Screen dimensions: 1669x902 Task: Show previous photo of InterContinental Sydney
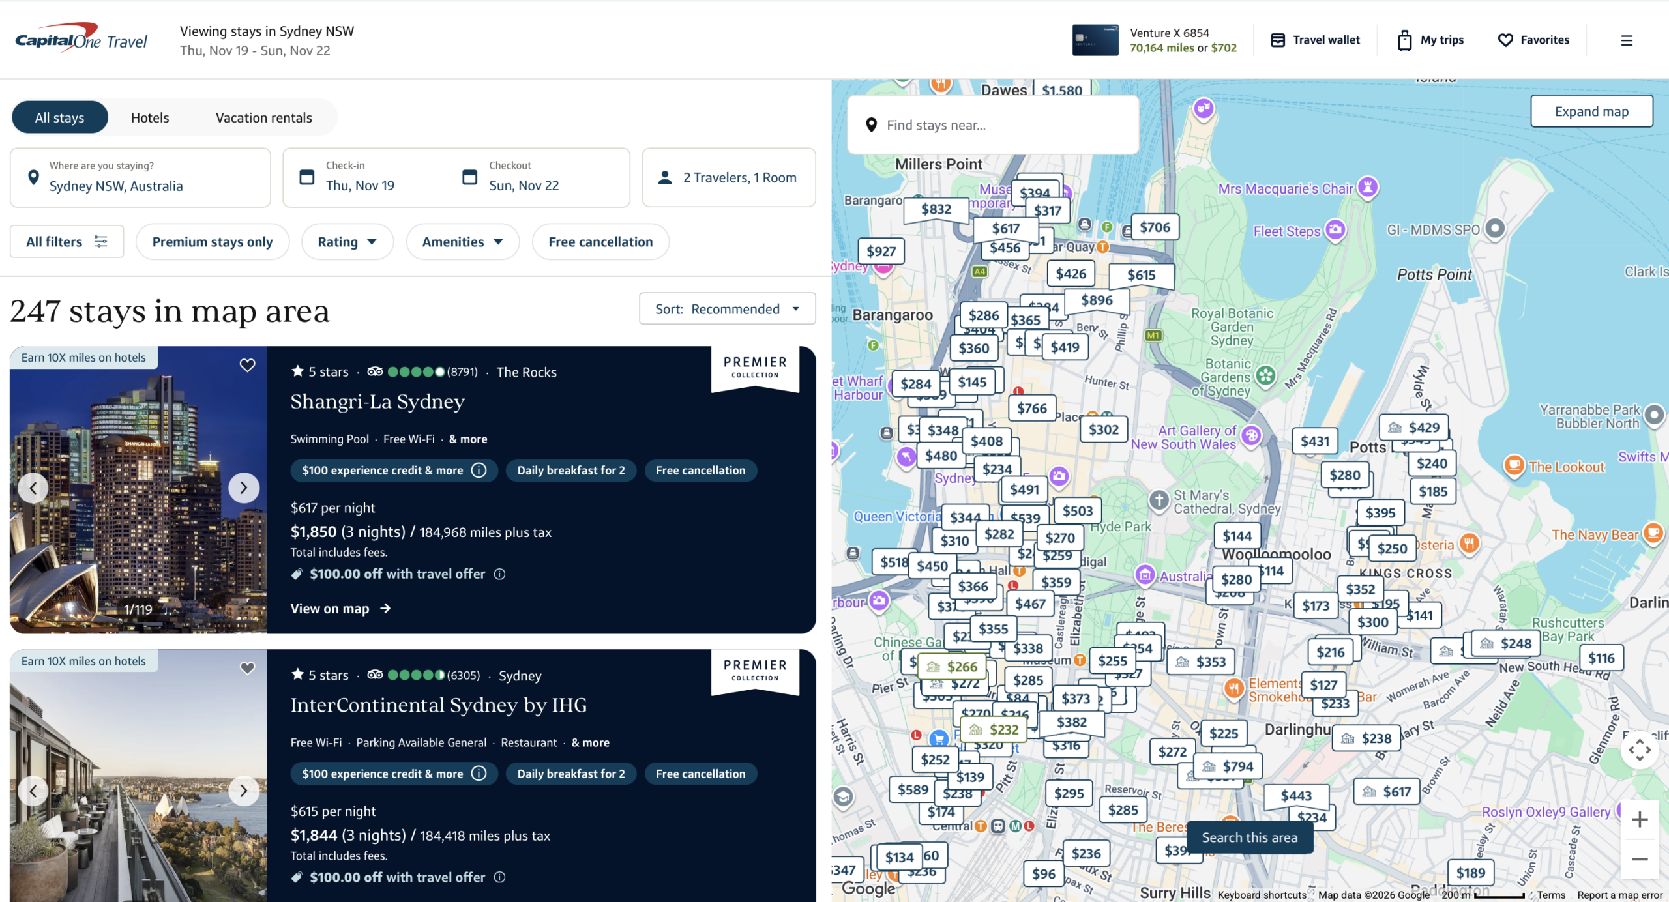click(x=33, y=791)
